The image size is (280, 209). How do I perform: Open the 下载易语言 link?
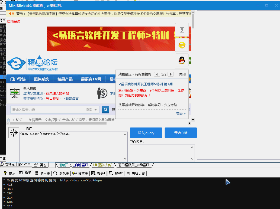pyautogui.click(x=70, y=99)
